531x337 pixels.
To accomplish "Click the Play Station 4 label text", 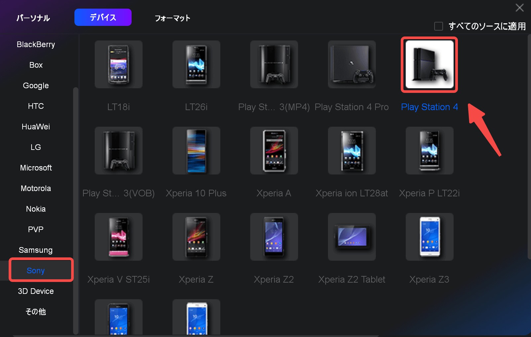I will 429,107.
